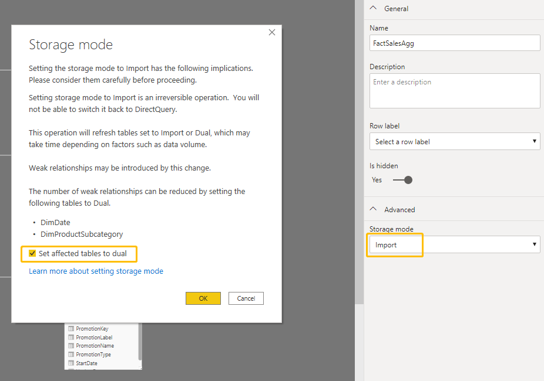The width and height of the screenshot is (544, 381).
Task: Click the table card's vertical scrollbar
Action: (x=140, y=342)
